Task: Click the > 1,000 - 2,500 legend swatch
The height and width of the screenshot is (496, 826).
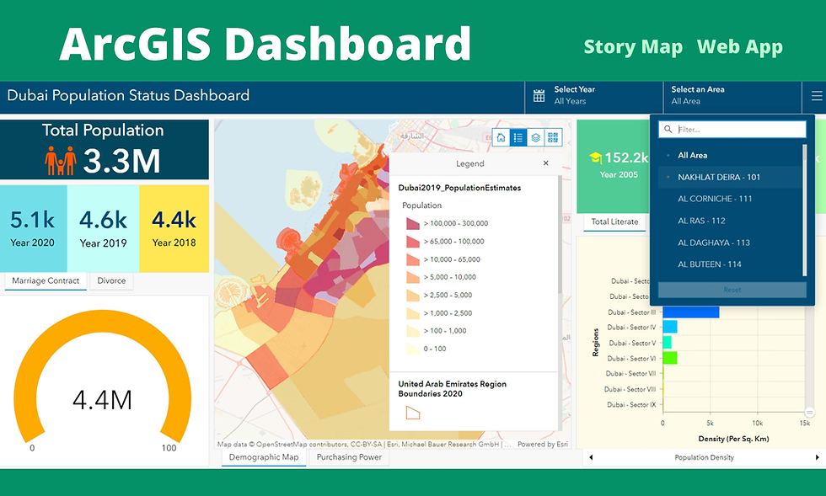Action: tap(413, 313)
